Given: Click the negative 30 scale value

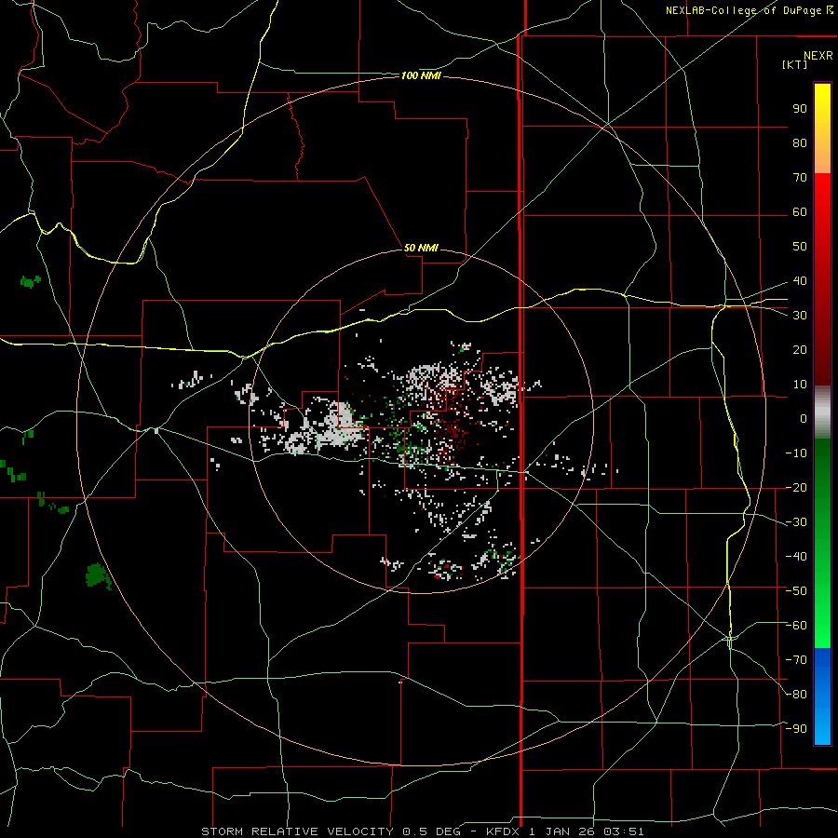Looking at the screenshot, I should pyautogui.click(x=796, y=522).
